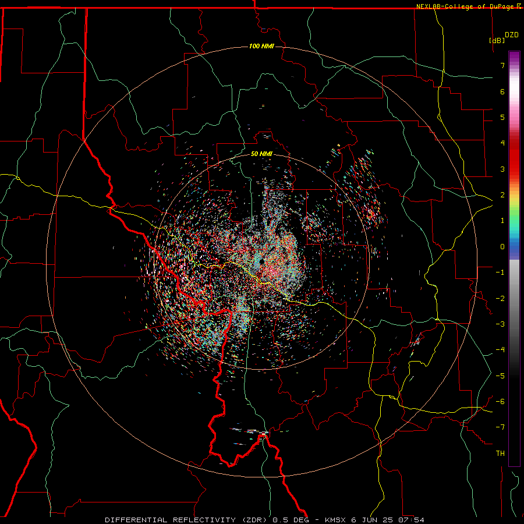This screenshot has height=524, width=524.
Task: Click the Differential Reflectivity caption at bottom
Action: coord(264,520)
